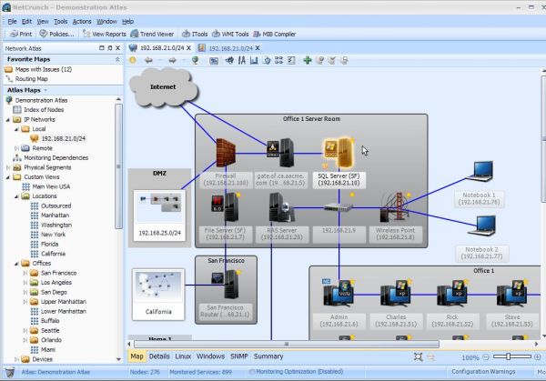Screen dimensions: 546x381
Task: Click the Internet cloud
Action: tap(163, 87)
